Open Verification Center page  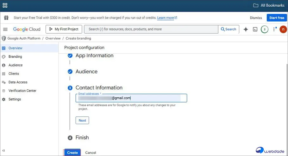click(22, 91)
